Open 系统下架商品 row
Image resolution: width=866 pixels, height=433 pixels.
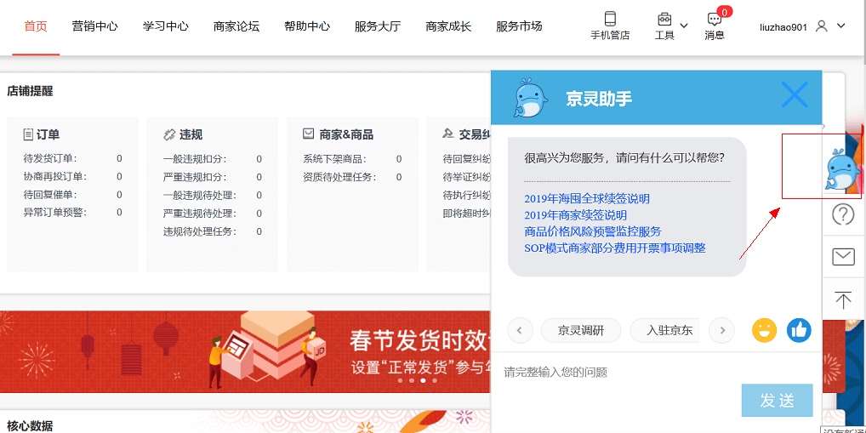(352, 159)
